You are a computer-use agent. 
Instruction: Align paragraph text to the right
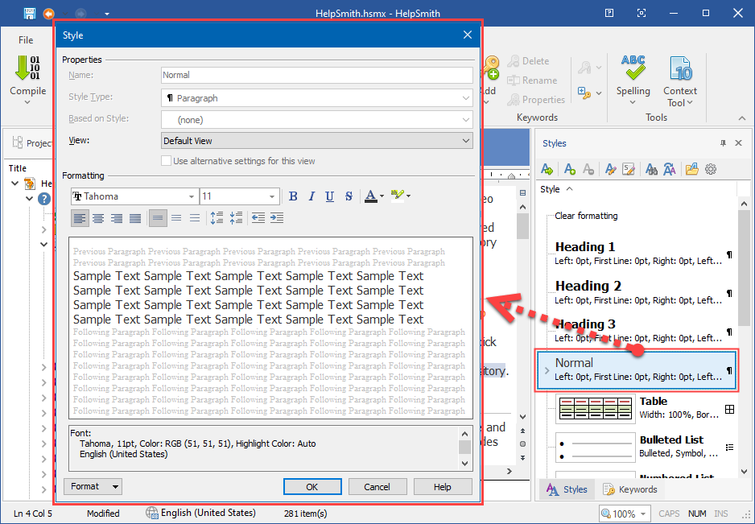click(x=117, y=218)
